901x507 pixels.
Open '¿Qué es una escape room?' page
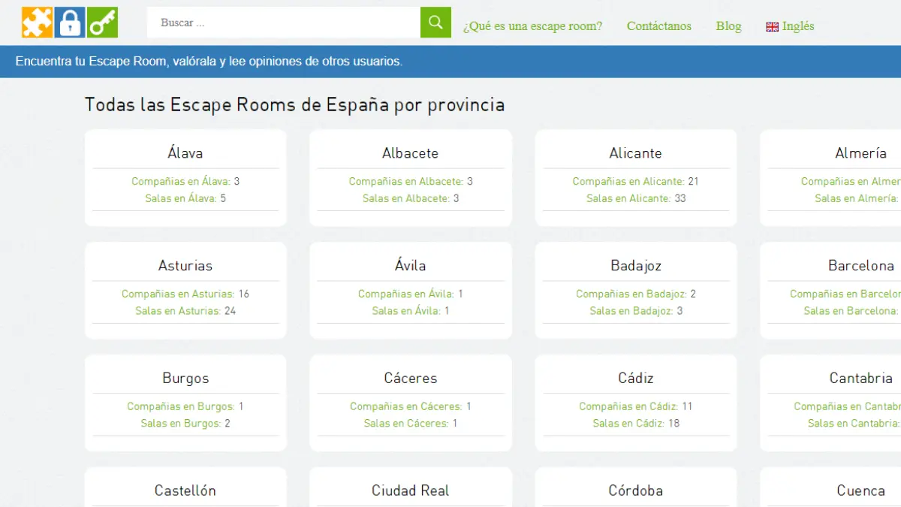(532, 26)
